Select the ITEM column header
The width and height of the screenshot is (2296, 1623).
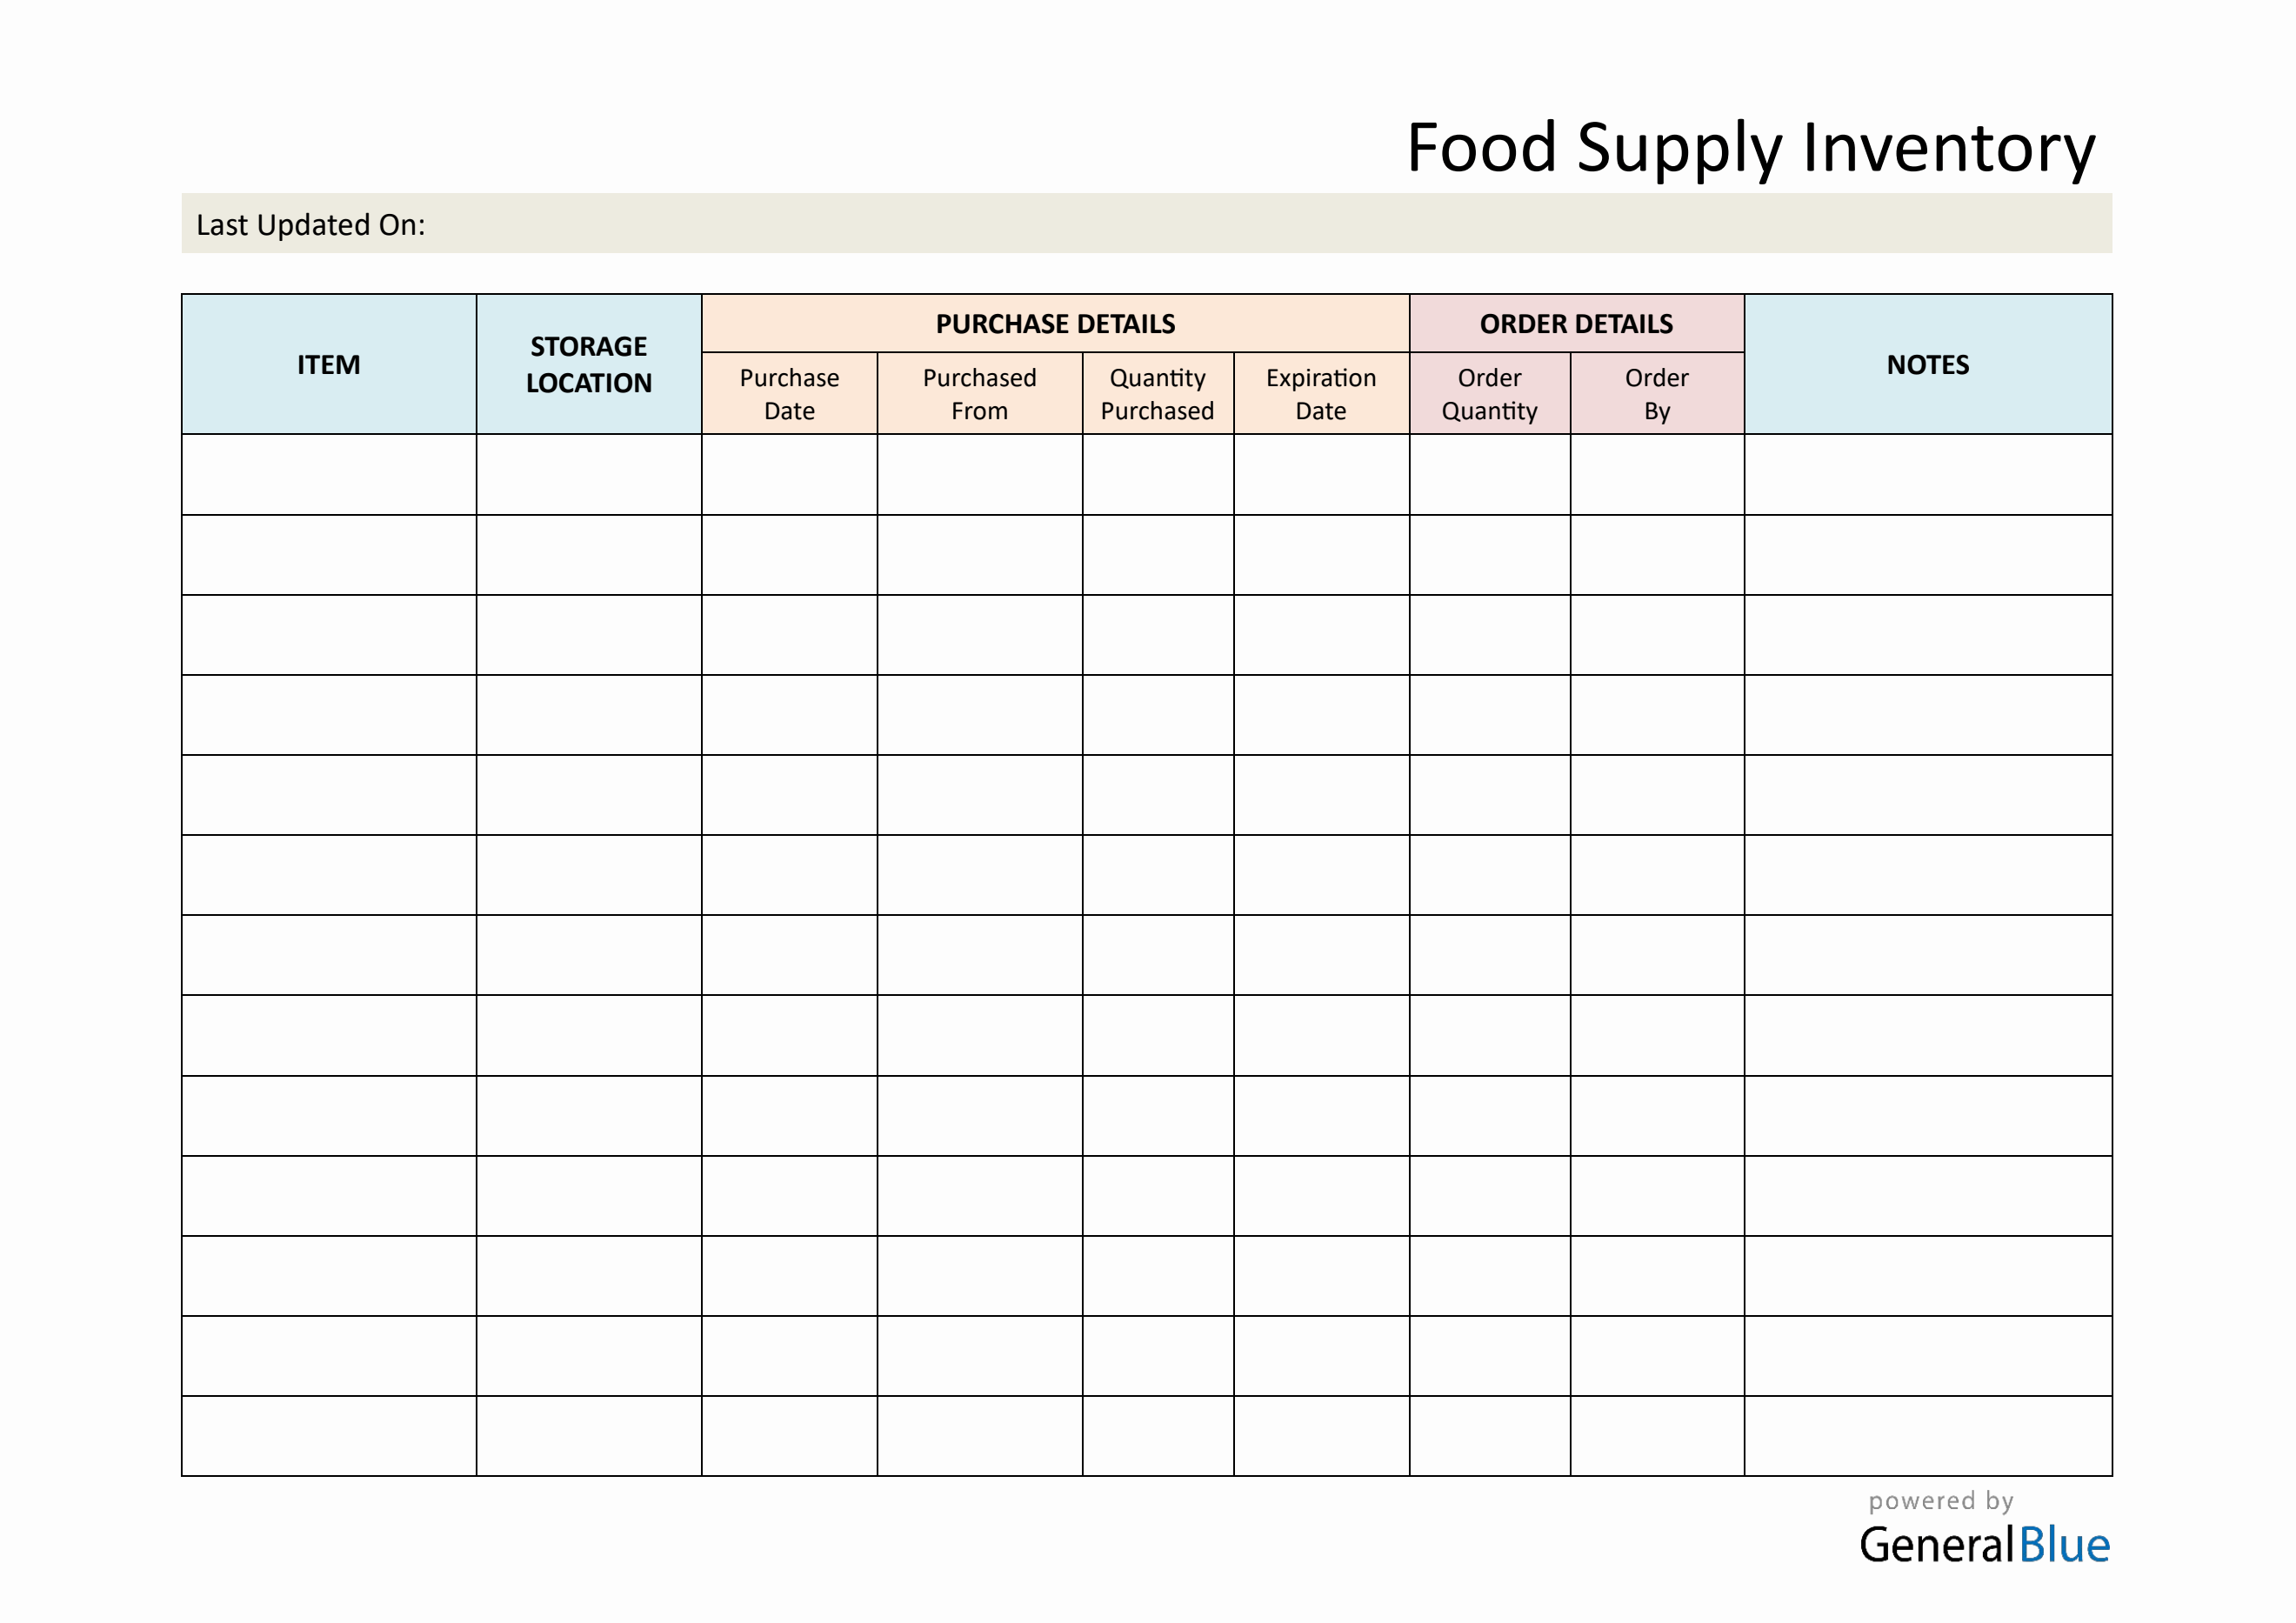(328, 365)
